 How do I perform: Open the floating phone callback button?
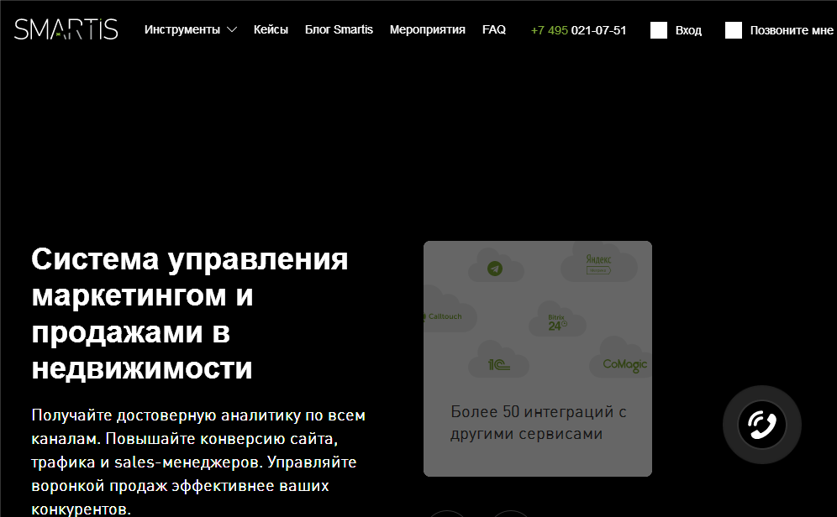point(761,425)
